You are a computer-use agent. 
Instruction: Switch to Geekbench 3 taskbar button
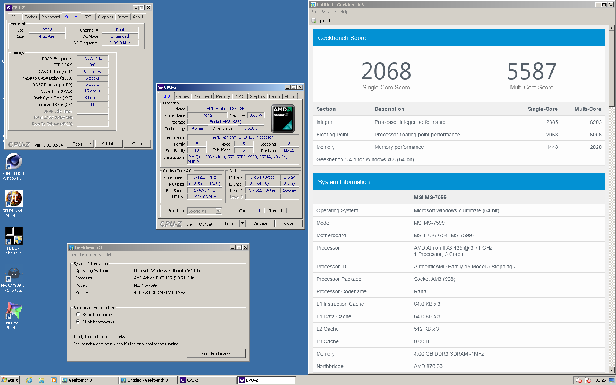click(x=89, y=380)
